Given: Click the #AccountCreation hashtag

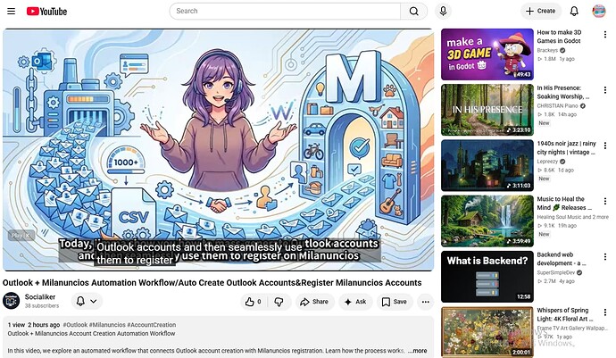Looking at the screenshot, I should point(151,325).
